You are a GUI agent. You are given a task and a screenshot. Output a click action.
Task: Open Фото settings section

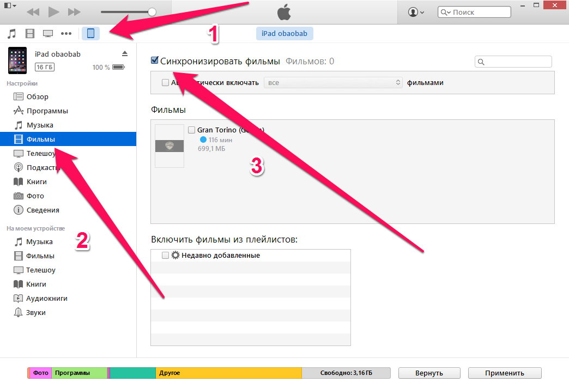tap(68, 196)
